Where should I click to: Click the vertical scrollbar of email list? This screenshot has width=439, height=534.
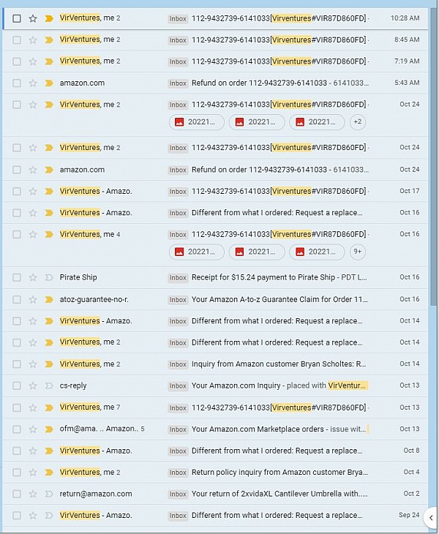[x=434, y=146]
